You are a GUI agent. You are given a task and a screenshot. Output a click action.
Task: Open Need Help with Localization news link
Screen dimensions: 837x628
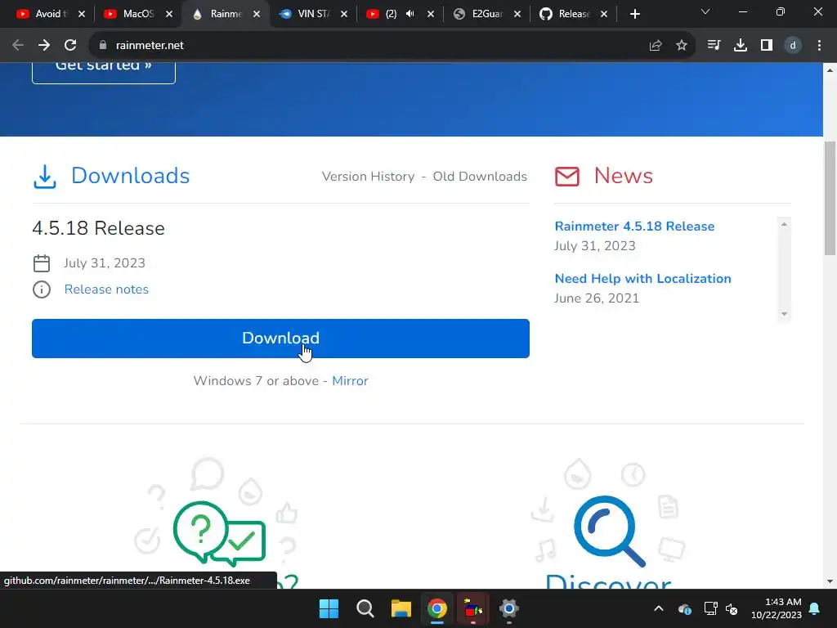(642, 279)
